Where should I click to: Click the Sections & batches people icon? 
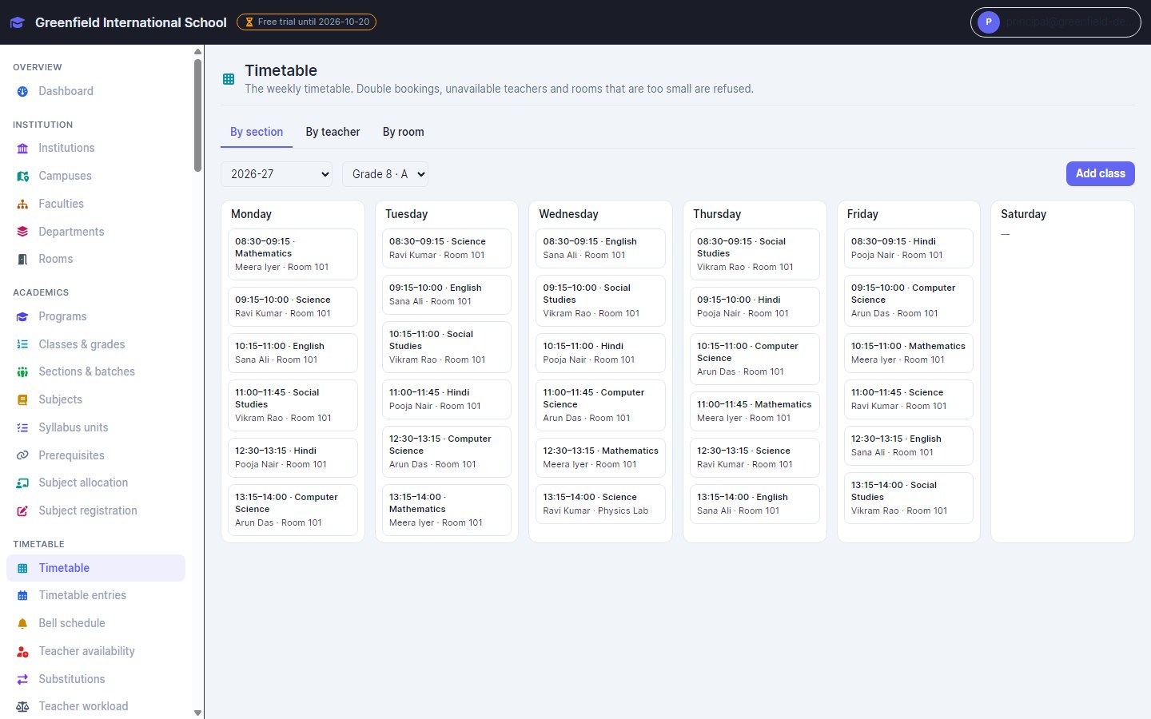22,372
